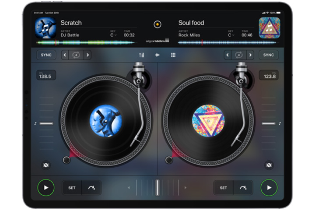Play the left deck track
315x210 pixels.
tap(45, 188)
